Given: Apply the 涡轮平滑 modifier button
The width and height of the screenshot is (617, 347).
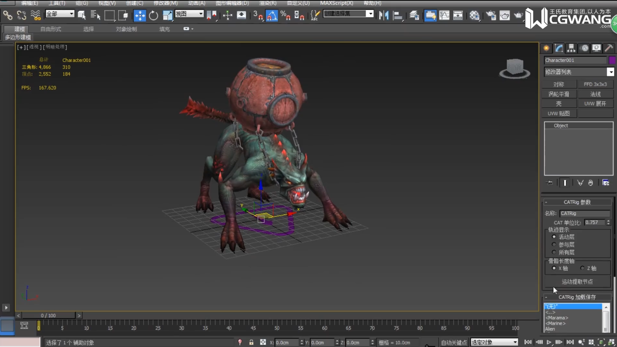Looking at the screenshot, I should click(559, 94).
